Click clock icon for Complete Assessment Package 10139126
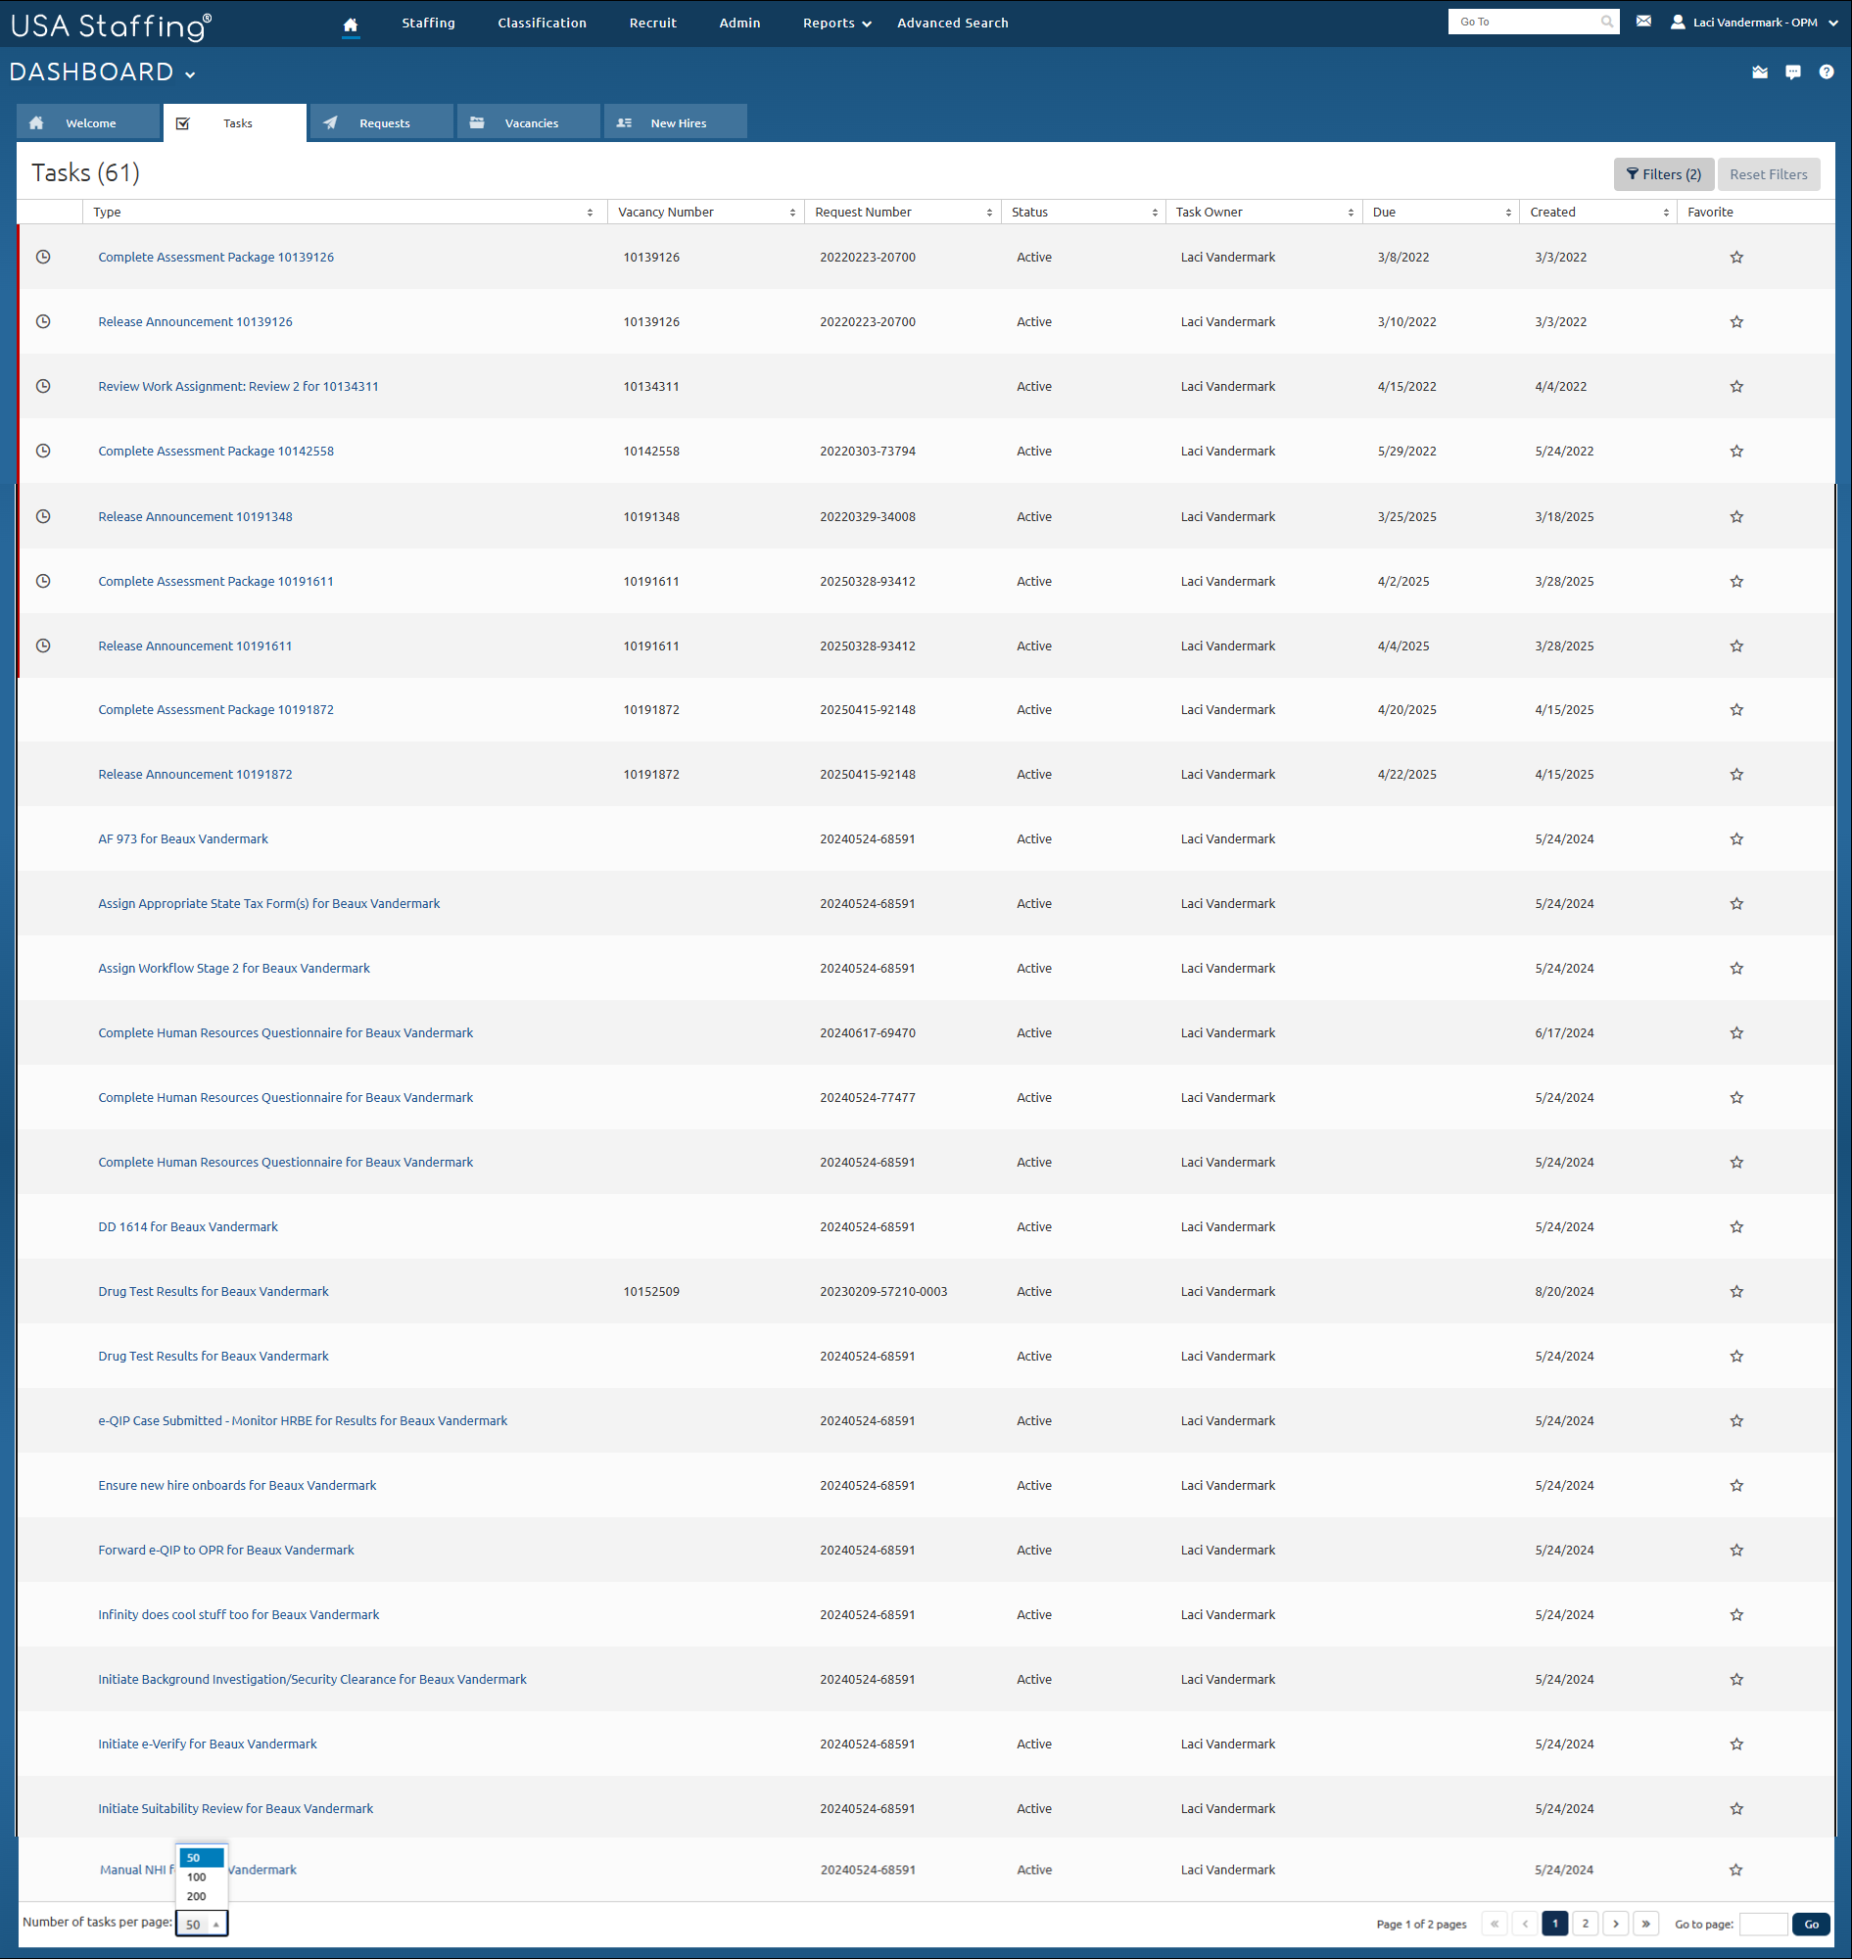Screen dimensions: 1852x1960 point(43,257)
